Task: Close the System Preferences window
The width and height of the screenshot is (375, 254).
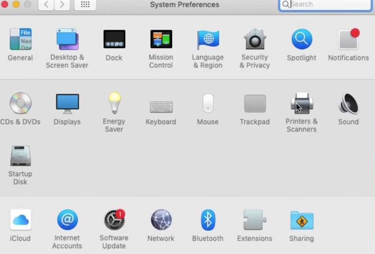Action: coord(5,4)
